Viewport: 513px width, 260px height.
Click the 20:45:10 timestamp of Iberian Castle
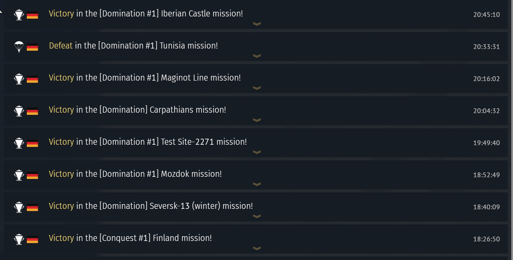tap(486, 14)
